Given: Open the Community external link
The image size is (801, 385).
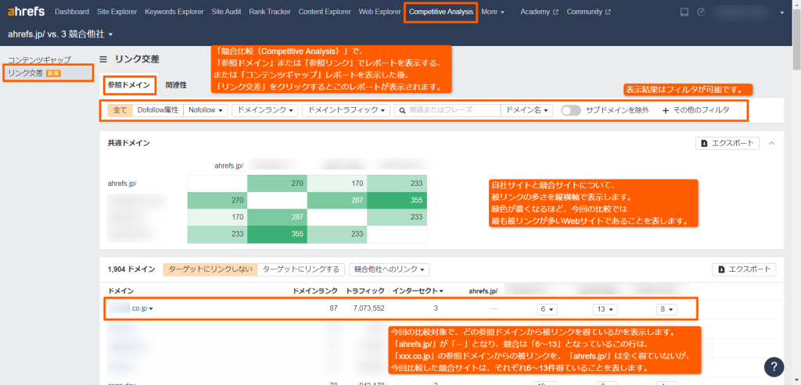Looking at the screenshot, I should pos(588,12).
